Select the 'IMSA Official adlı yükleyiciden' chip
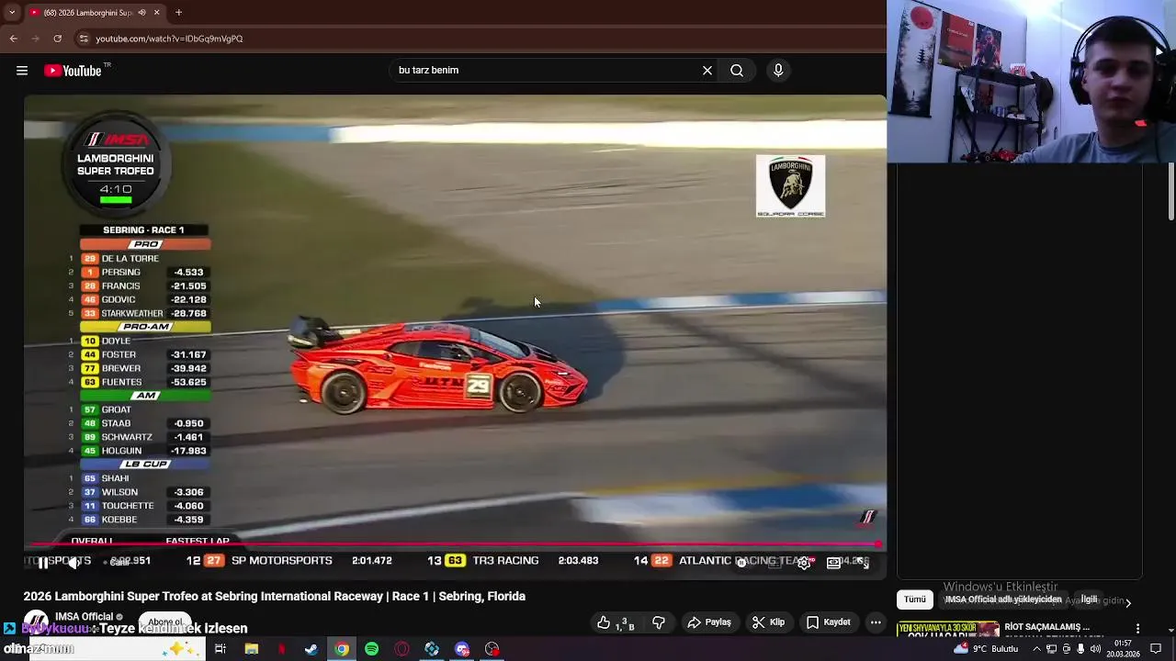1176x661 pixels. 1003,599
